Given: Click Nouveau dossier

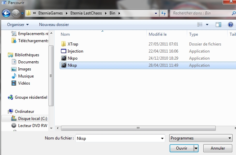Looking at the screenshot, I should tap(54, 25).
